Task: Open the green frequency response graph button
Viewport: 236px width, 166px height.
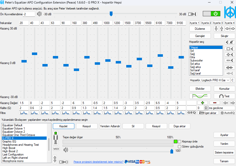Action: 200,96
